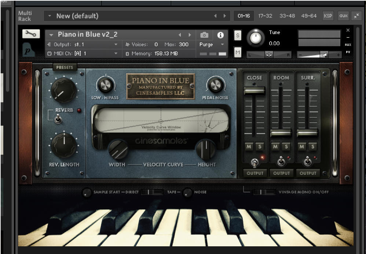Toggle the Reverb on/off switch
366x254 pixels.
[x=58, y=119]
